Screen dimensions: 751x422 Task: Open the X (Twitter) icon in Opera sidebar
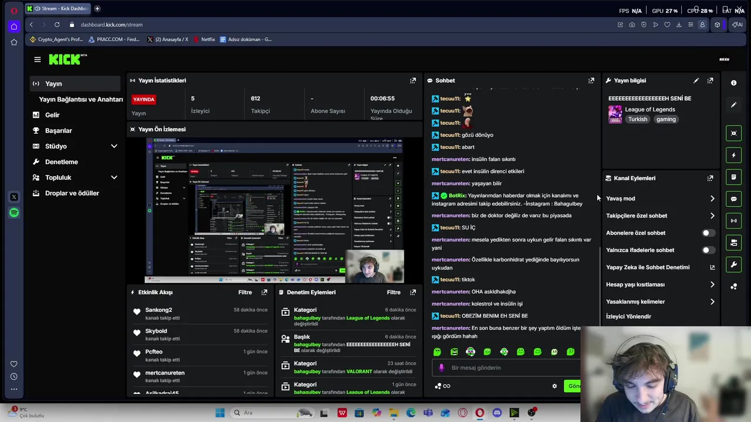14,197
